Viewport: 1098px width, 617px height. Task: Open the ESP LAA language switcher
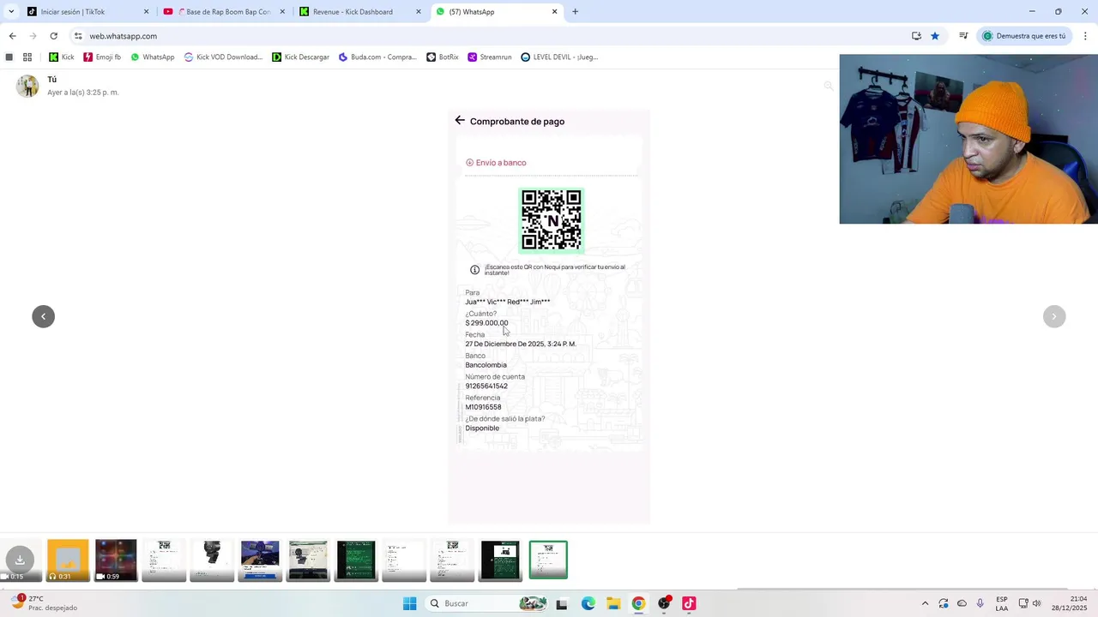[x=1002, y=603]
